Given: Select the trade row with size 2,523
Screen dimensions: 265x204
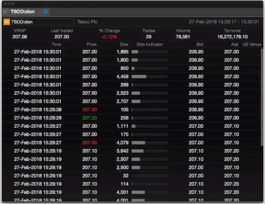Looking at the screenshot, I should (131, 93).
